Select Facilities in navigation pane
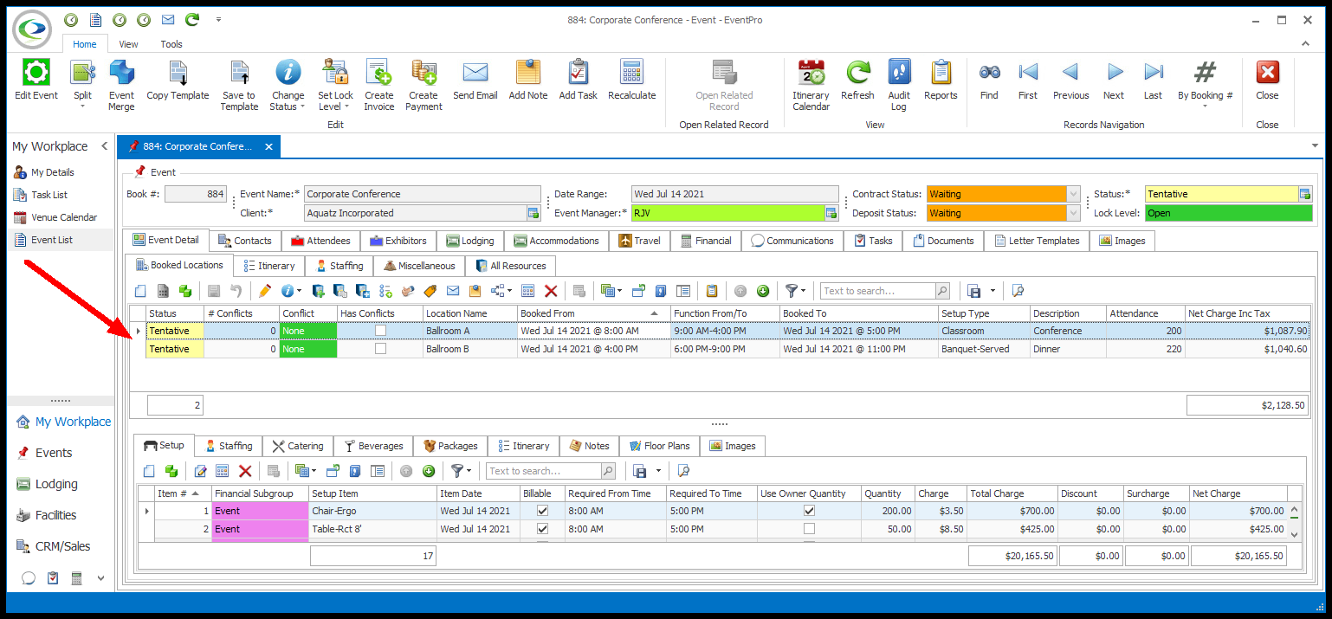 tap(56, 515)
